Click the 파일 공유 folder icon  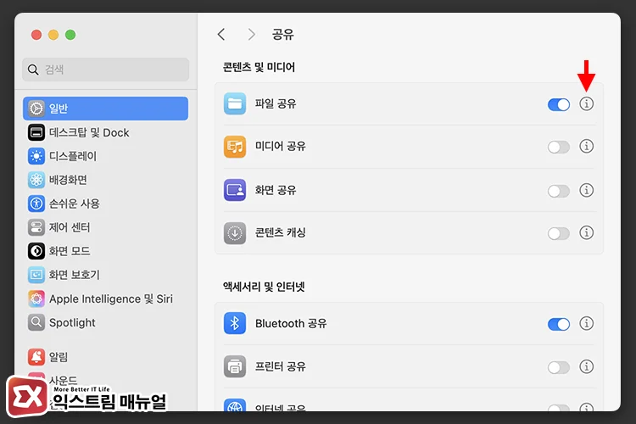(234, 103)
